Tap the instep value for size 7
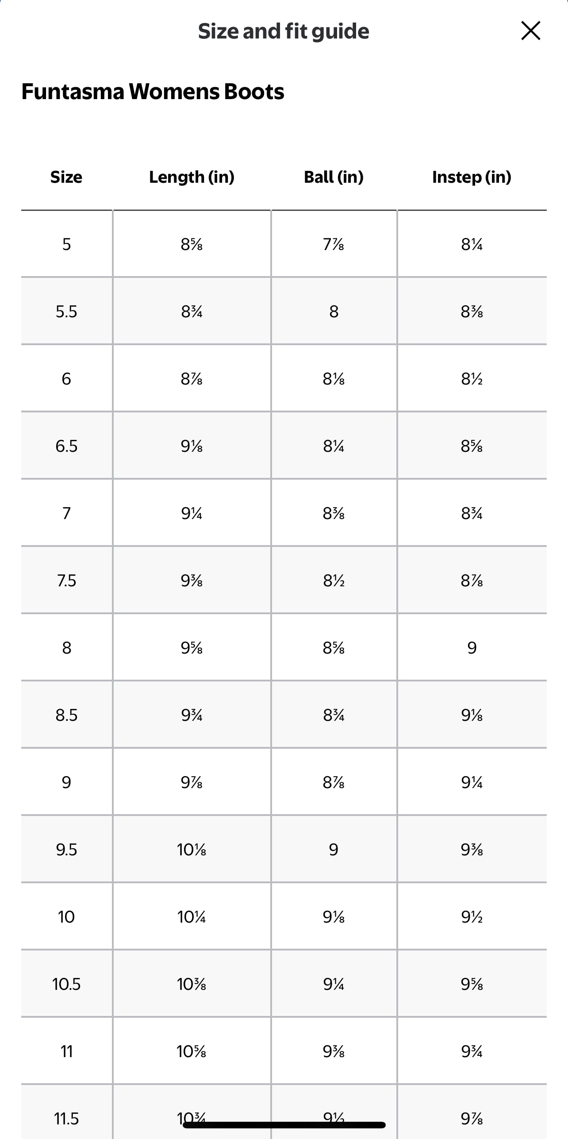This screenshot has height=1139, width=568. [x=472, y=513]
